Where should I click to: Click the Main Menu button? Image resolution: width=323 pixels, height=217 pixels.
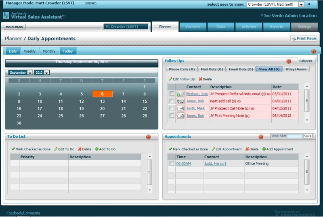(15, 27)
